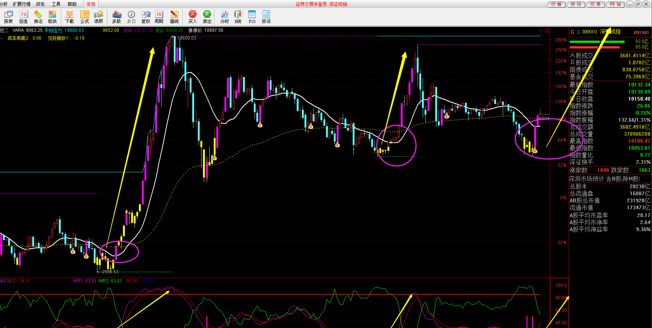Open the 公式 formula manager

[x=85, y=17]
